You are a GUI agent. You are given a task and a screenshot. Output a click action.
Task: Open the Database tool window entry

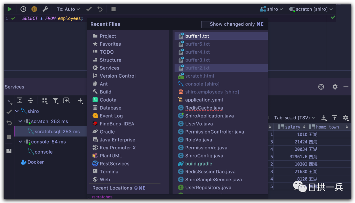click(x=110, y=108)
